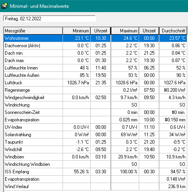
Task: Select the Messgröße column header
Action: [x=33, y=31]
